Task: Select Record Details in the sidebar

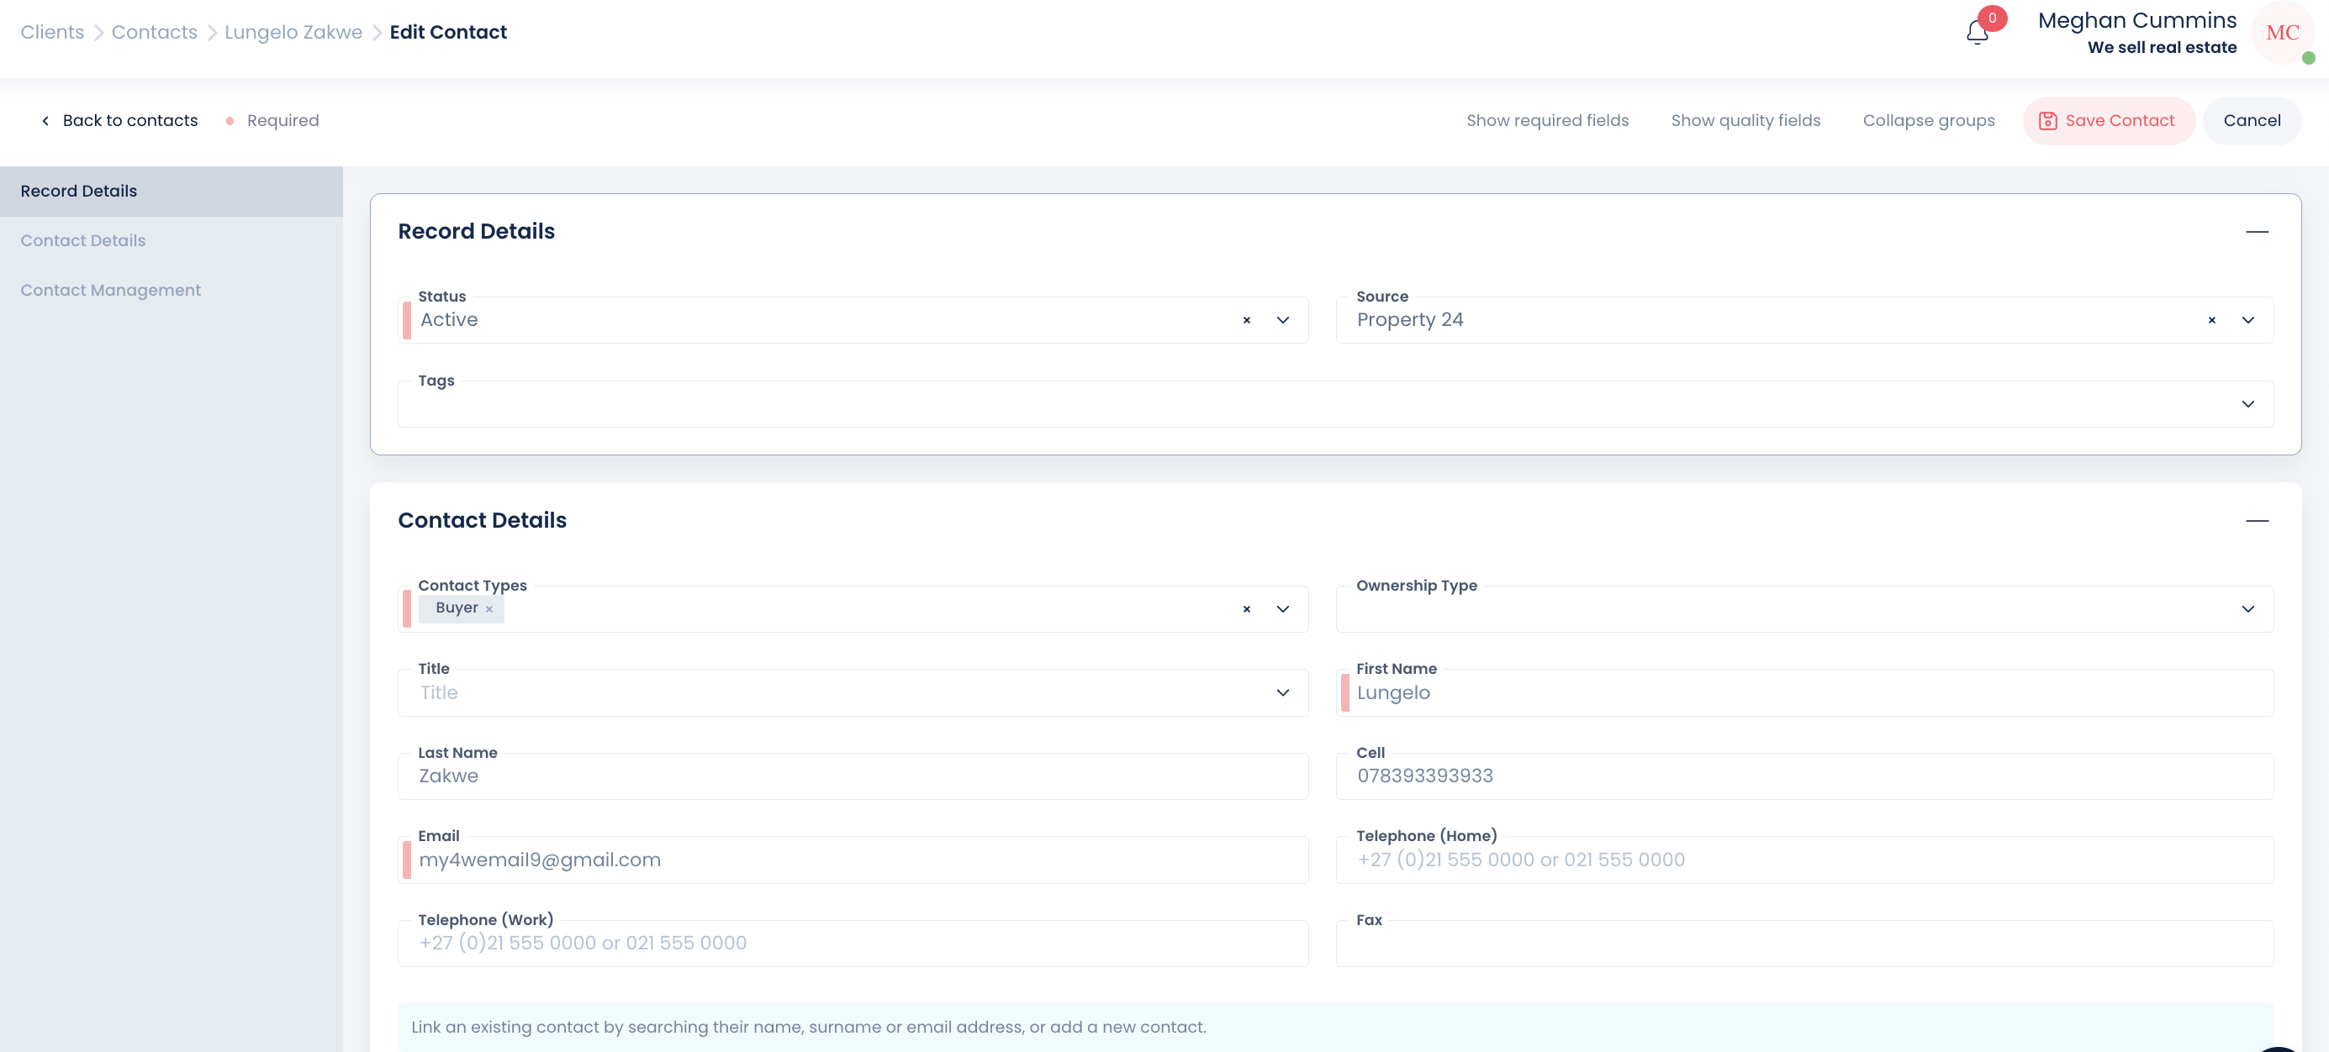Action: click(x=171, y=191)
